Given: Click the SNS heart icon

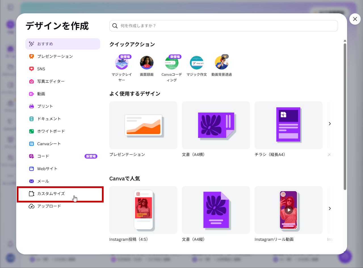Looking at the screenshot, I should 32,69.
